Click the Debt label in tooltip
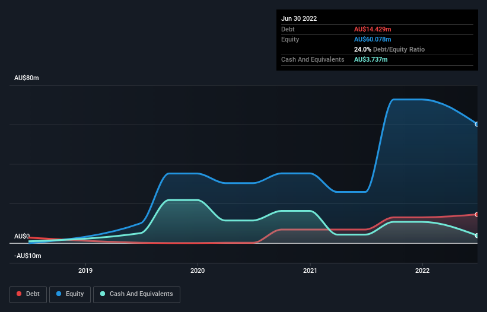Image resolution: width=487 pixels, height=312 pixels. 288,29
